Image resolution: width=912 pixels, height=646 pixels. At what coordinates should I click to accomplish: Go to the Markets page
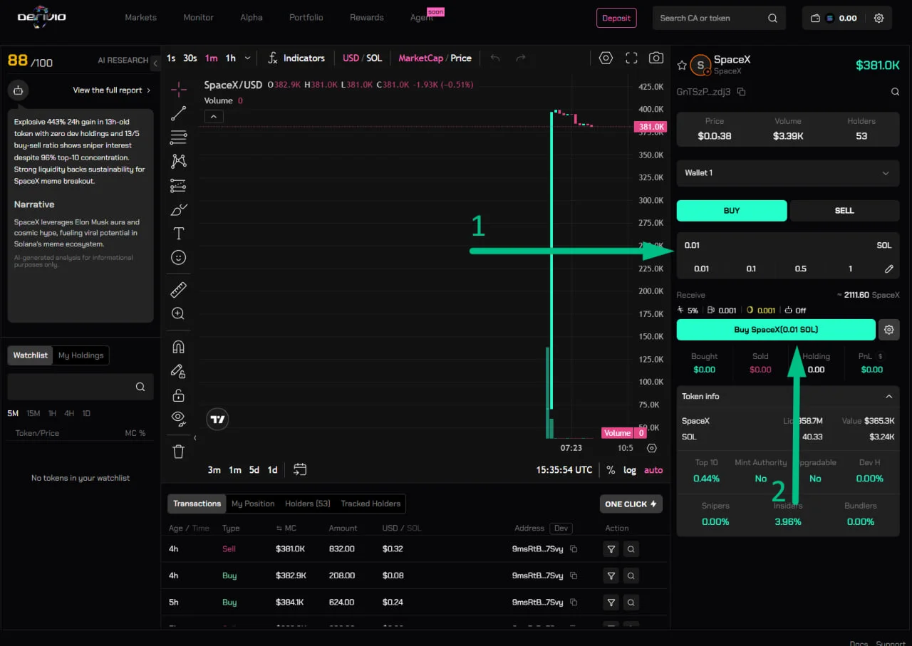click(x=140, y=18)
